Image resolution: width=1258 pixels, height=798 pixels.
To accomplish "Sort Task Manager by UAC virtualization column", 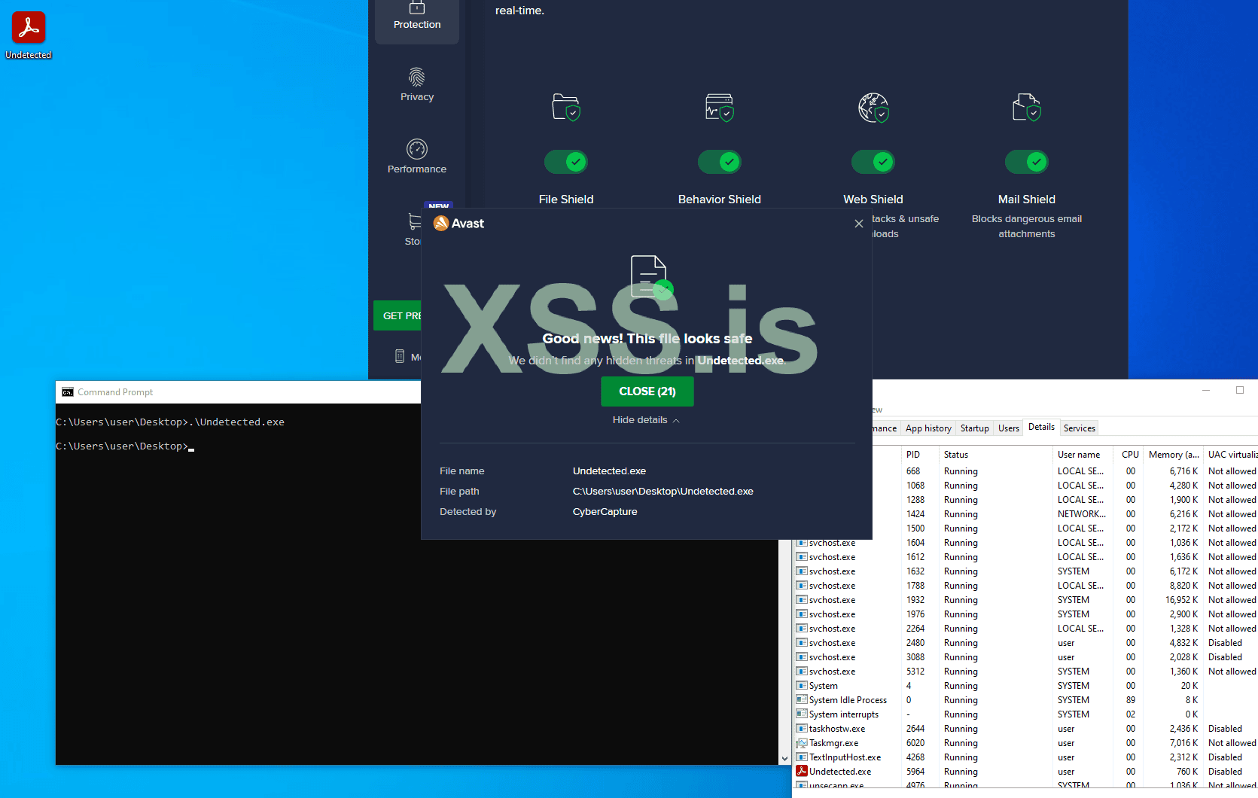I will [x=1232, y=455].
